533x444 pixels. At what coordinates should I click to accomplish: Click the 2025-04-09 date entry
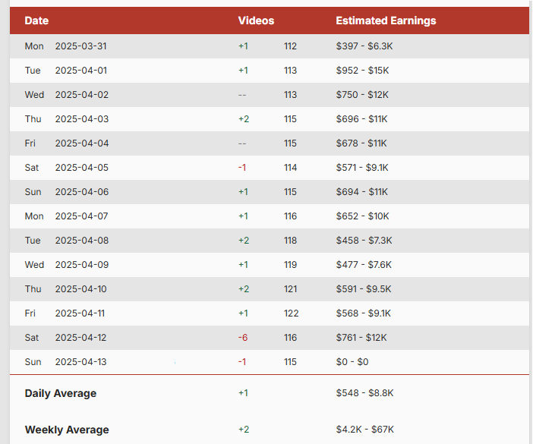[x=81, y=265]
